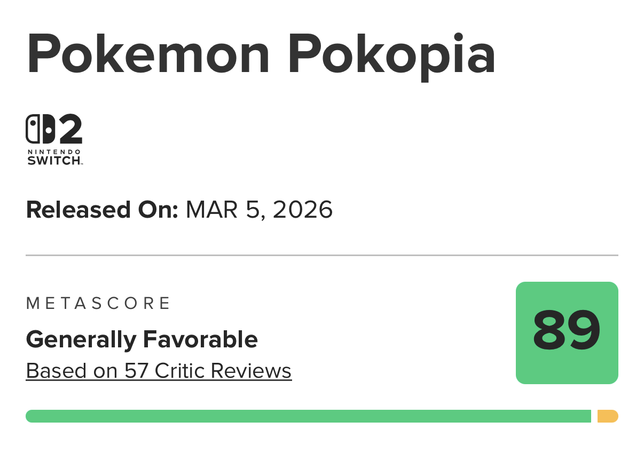Click the green 89 Metascore badge

tap(567, 332)
